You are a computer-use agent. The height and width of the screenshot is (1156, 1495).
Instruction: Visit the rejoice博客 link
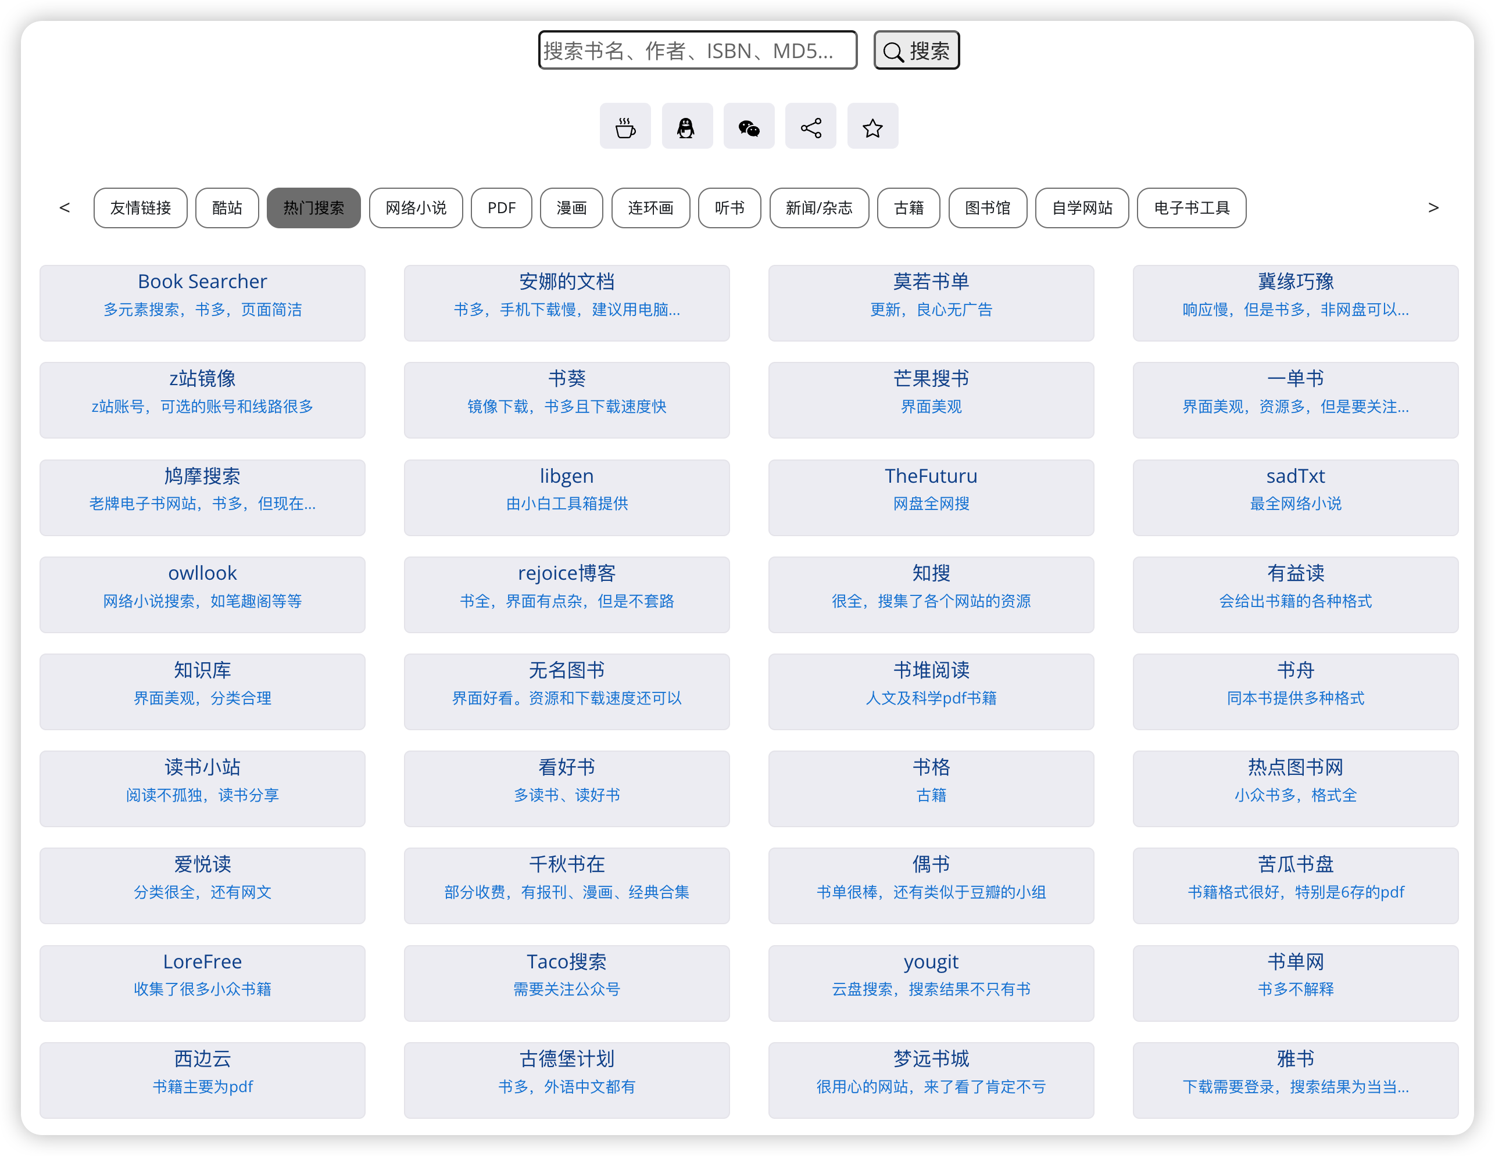click(x=567, y=594)
